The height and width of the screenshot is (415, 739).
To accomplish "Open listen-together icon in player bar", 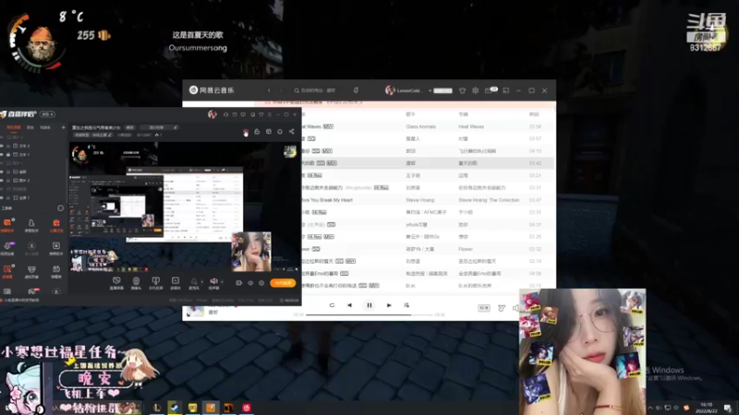I will [502, 308].
